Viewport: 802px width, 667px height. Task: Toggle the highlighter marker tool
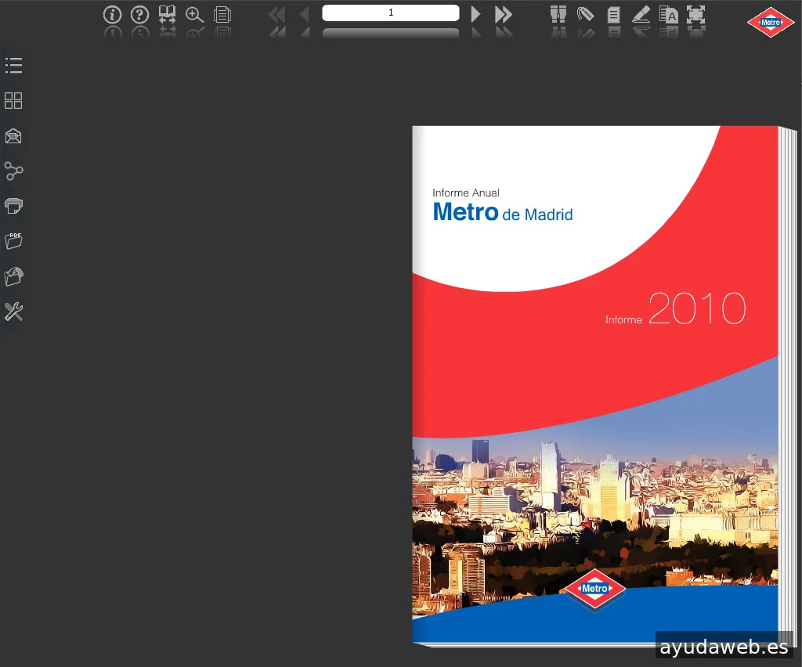[x=641, y=14]
